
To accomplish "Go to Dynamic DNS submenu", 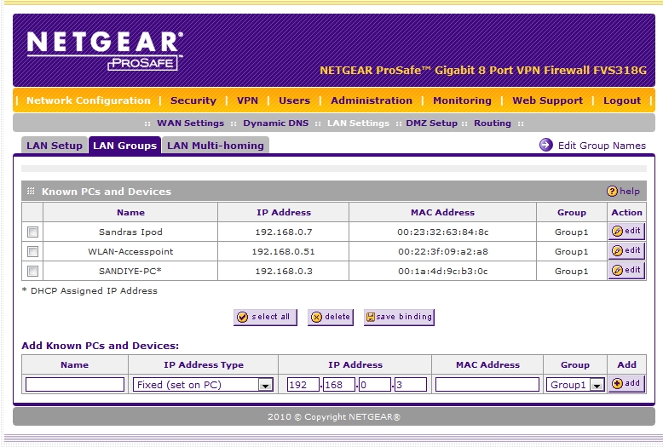I will 276,123.
